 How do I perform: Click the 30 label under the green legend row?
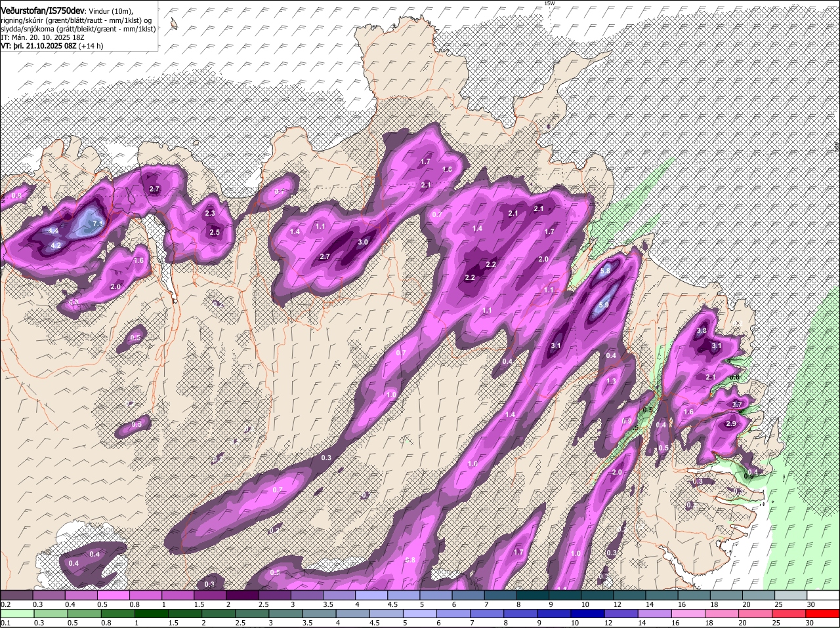811,623
